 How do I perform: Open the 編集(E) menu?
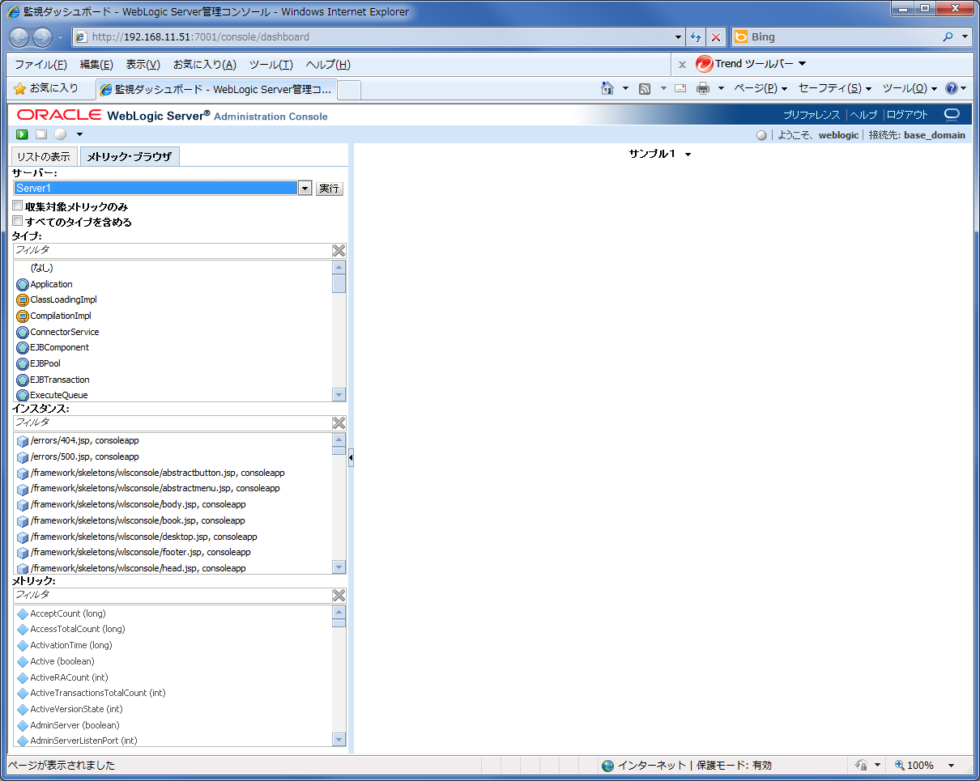(x=96, y=65)
